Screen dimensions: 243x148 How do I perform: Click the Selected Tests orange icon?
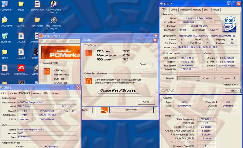tap(47, 71)
